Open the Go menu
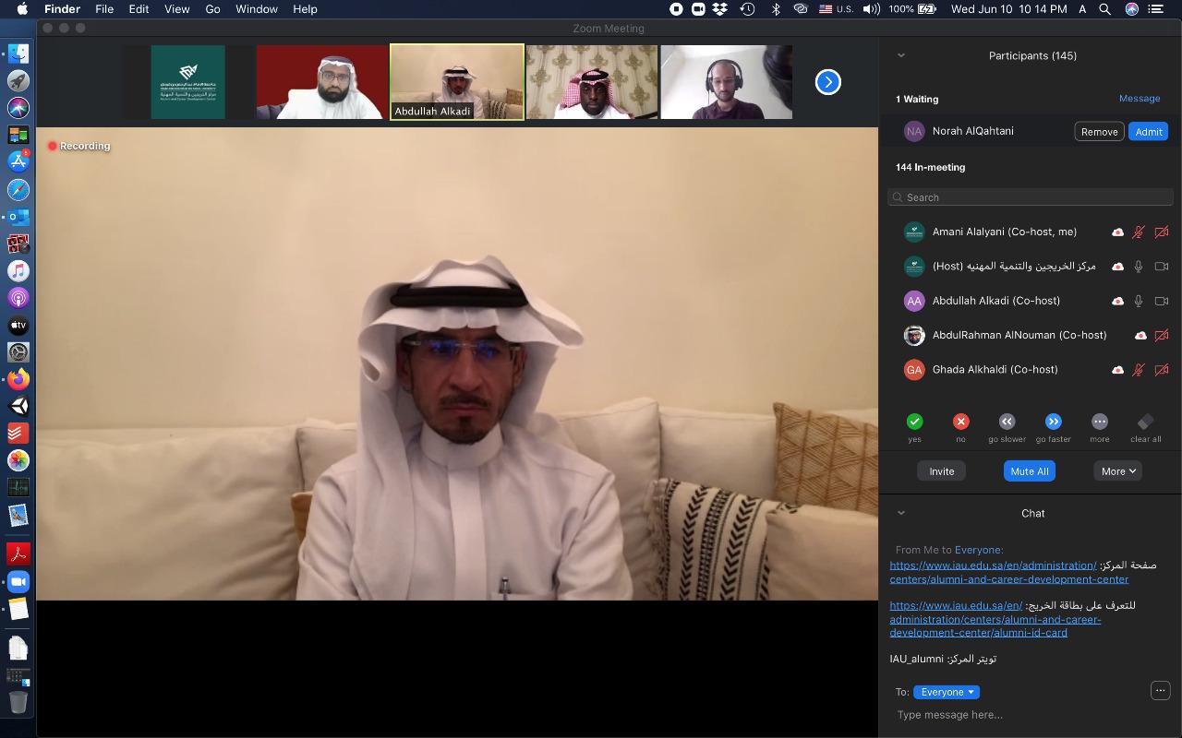Image resolution: width=1182 pixels, height=738 pixels. click(x=212, y=9)
